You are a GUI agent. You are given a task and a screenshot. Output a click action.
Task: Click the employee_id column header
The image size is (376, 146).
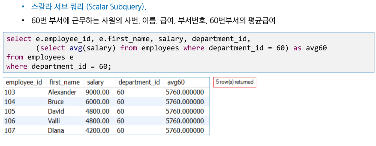(24, 82)
